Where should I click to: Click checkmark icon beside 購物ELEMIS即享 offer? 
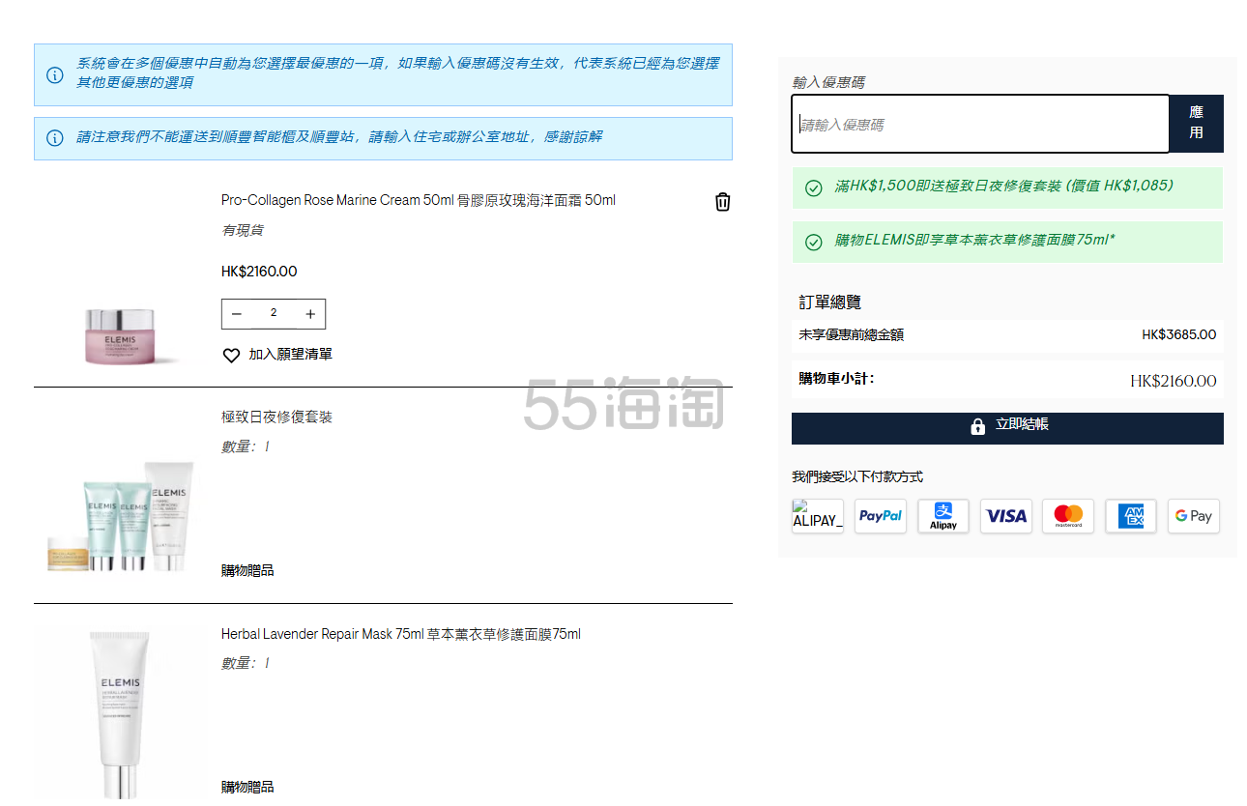(814, 242)
